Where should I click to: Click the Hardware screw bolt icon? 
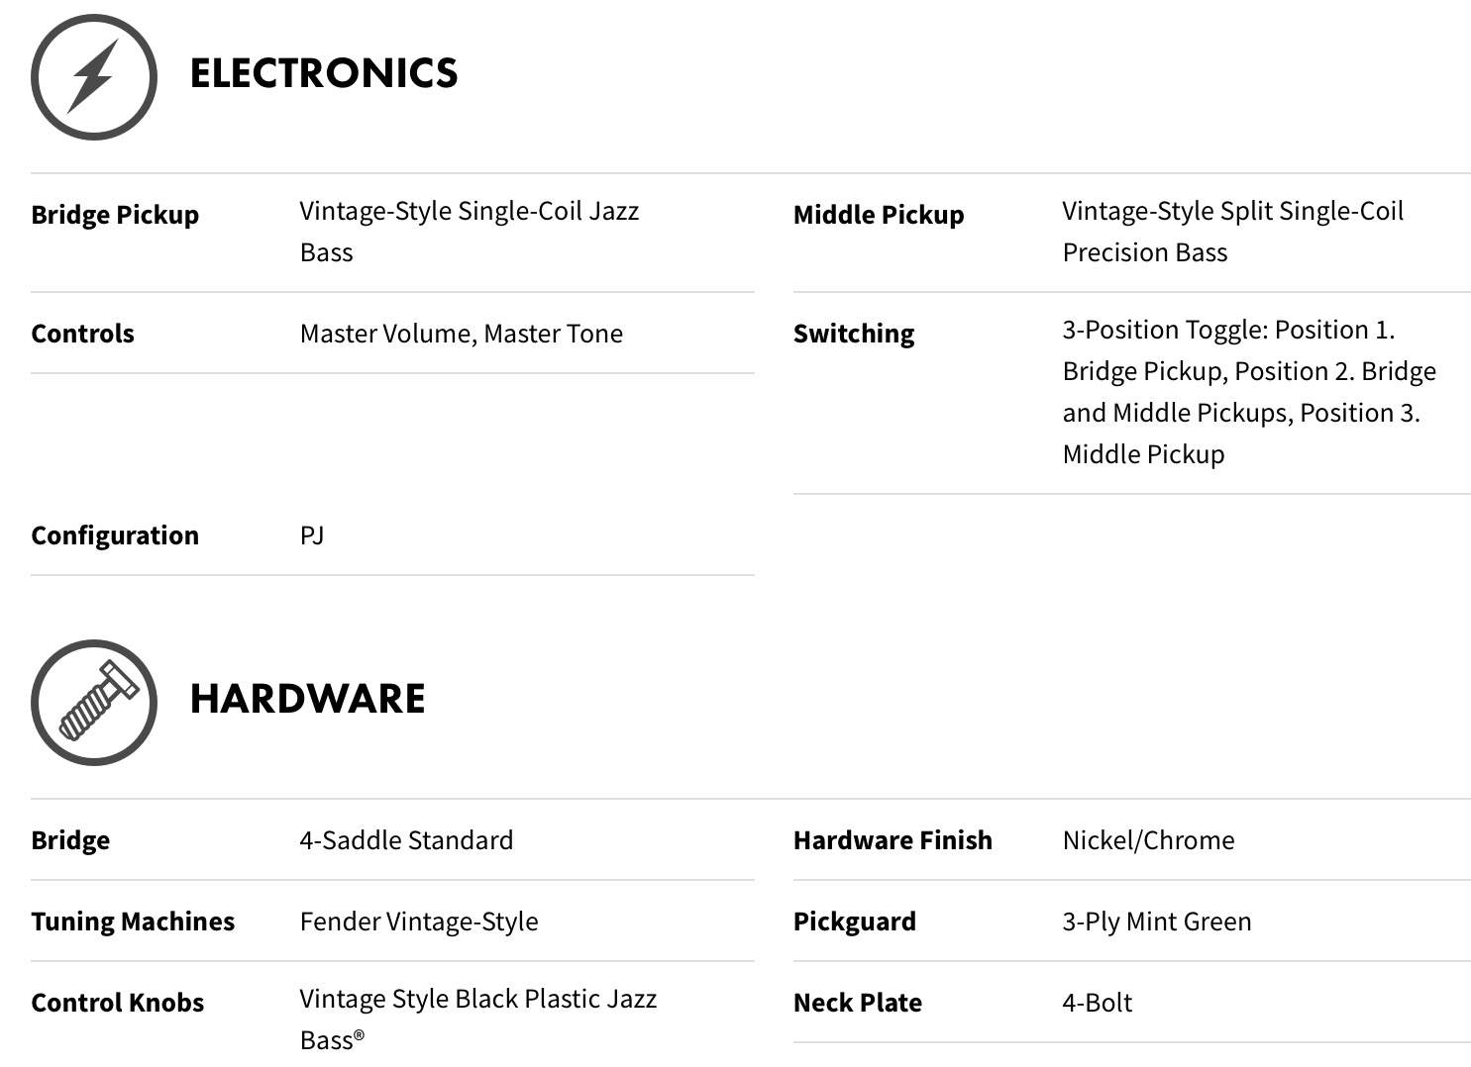tap(94, 703)
